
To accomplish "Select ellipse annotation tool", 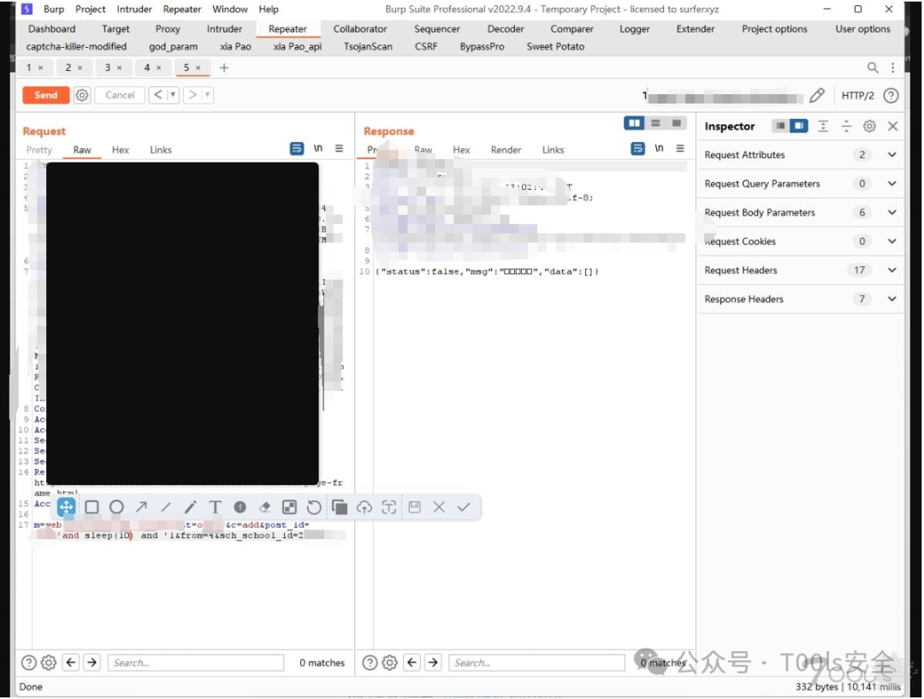I will click(116, 507).
